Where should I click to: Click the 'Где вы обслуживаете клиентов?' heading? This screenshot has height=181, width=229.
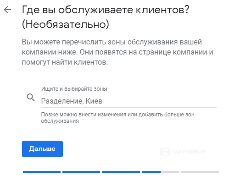point(106,10)
